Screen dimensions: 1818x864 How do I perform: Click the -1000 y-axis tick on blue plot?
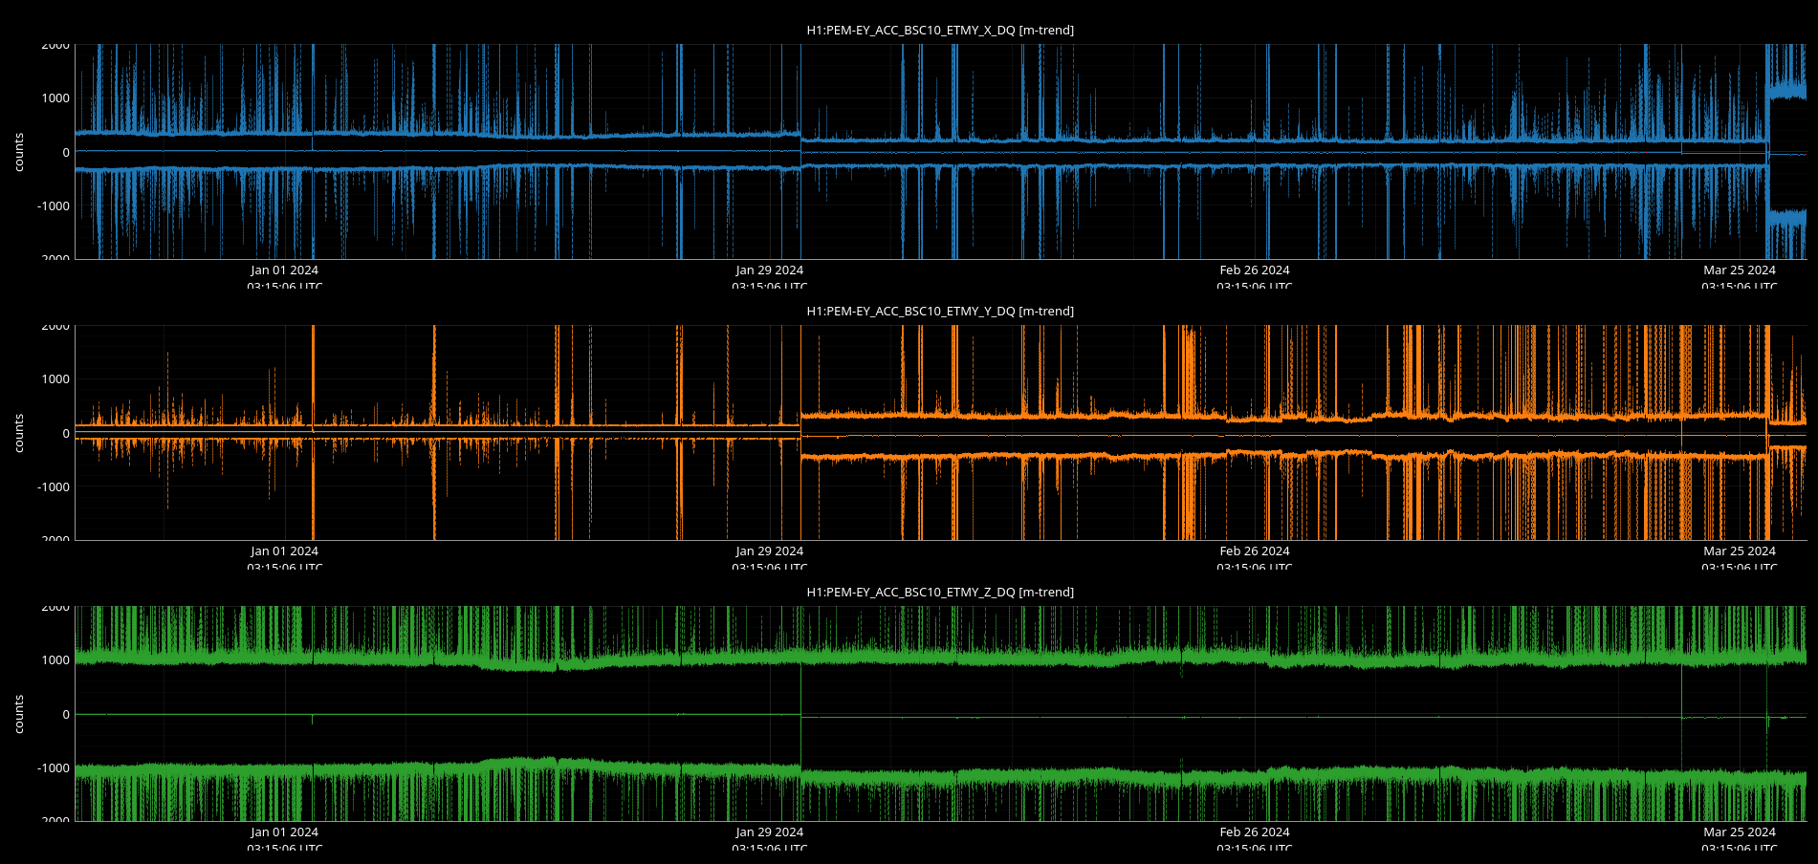tap(53, 206)
